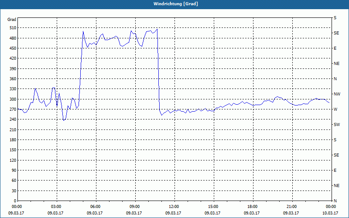Click the 450 axis value

click(13, 48)
